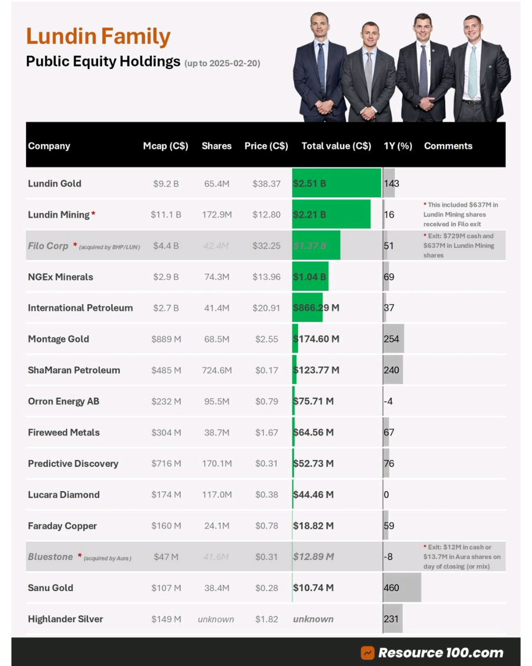Viewport: 532px width, 666px height.
Task: Click the date note (up to 2025-02-20)
Action: pos(222,63)
